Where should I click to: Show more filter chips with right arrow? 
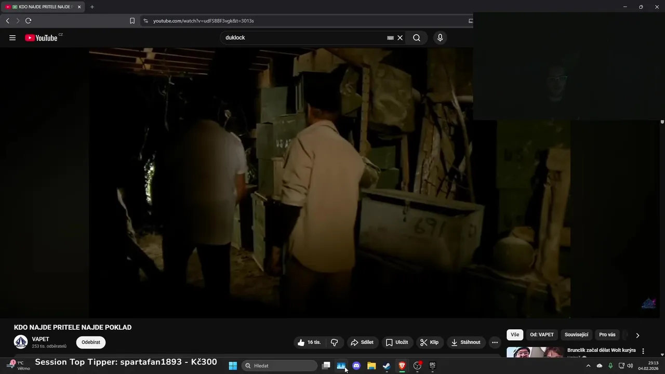[x=637, y=335]
